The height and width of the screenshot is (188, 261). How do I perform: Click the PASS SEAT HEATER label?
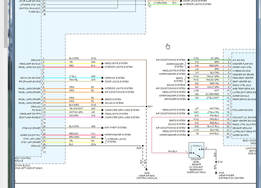point(243,78)
